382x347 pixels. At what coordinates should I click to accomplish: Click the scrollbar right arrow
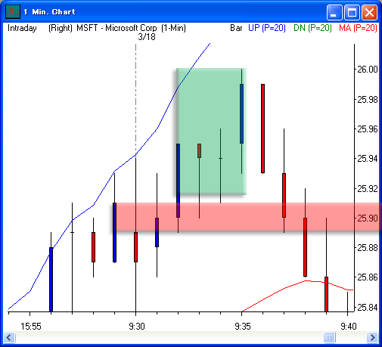click(x=372, y=337)
